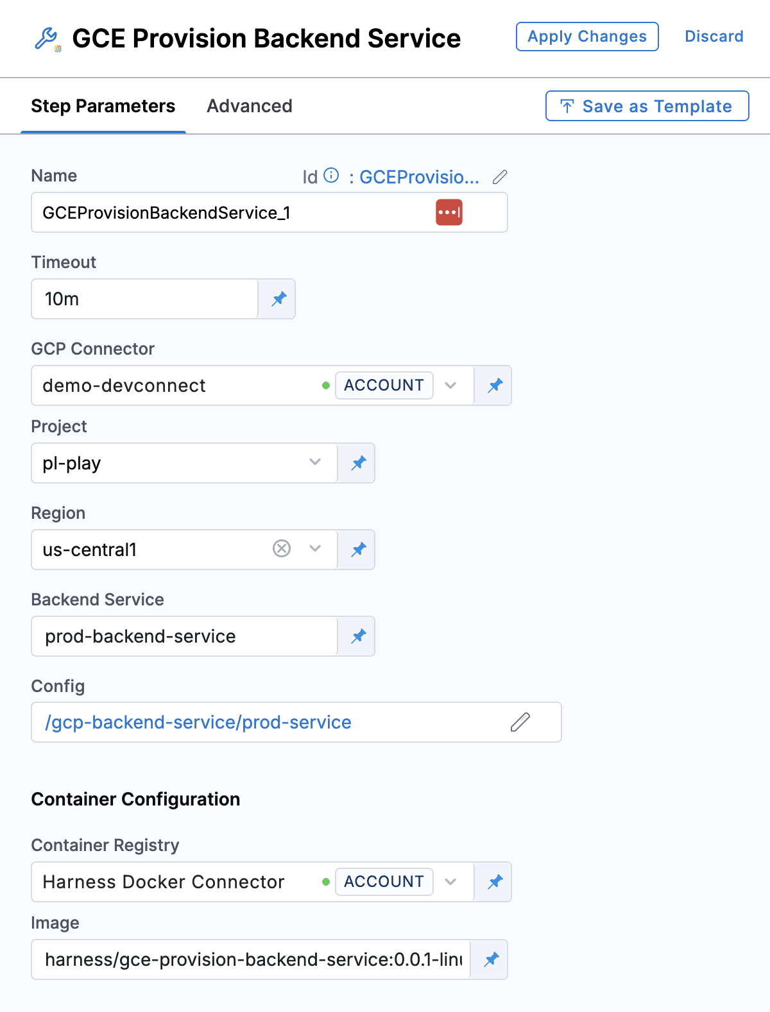Click the pin icon beside Region field
Viewport: 770px width, 1012px height.
pos(358,550)
